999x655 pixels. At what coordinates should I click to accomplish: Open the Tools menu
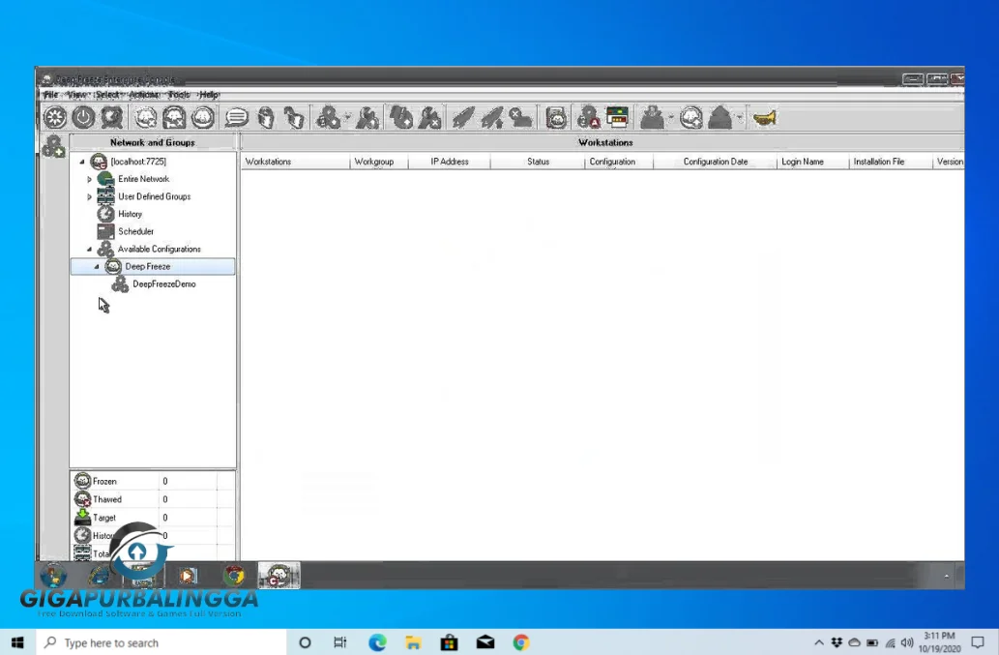click(179, 94)
